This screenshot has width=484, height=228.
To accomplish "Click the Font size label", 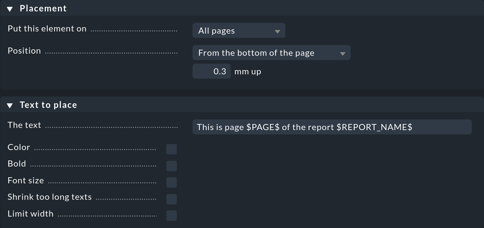I will click(x=26, y=180).
